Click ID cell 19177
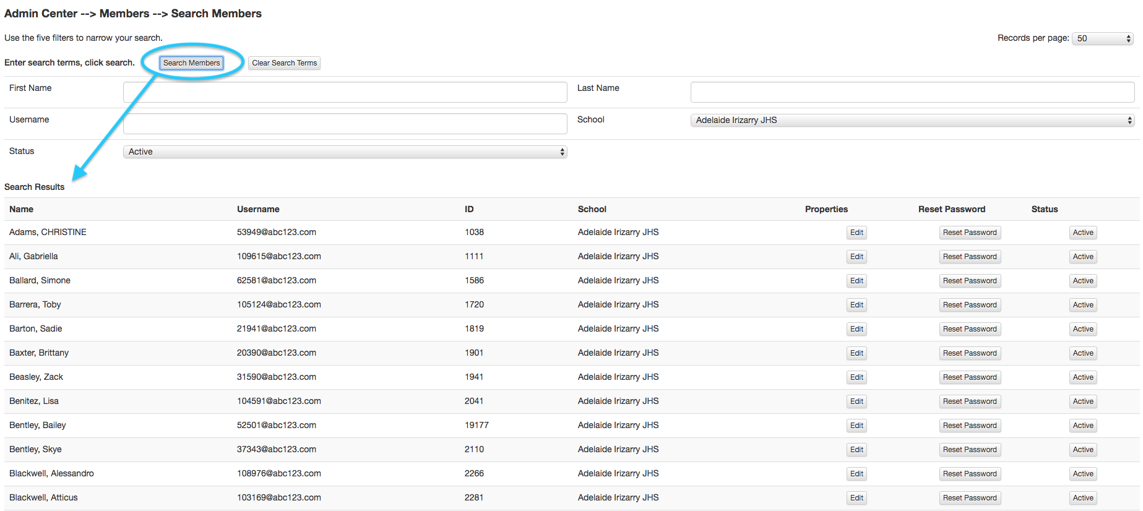This screenshot has height=511, width=1143. click(477, 425)
